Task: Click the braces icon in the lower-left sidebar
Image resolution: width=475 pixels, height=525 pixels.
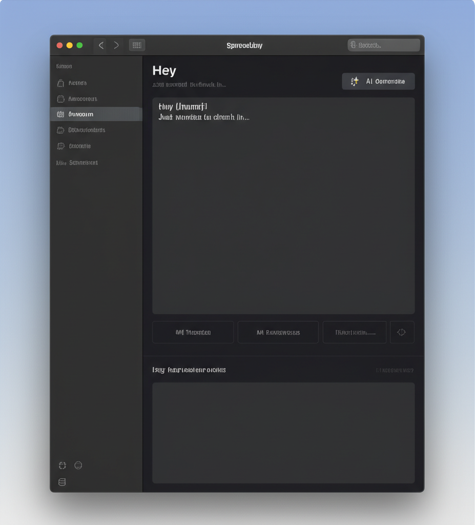Action: (x=62, y=465)
